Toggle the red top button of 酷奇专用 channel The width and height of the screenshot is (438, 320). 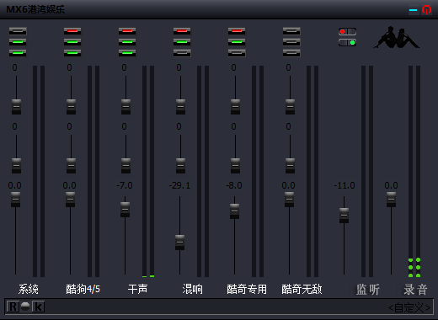point(237,31)
